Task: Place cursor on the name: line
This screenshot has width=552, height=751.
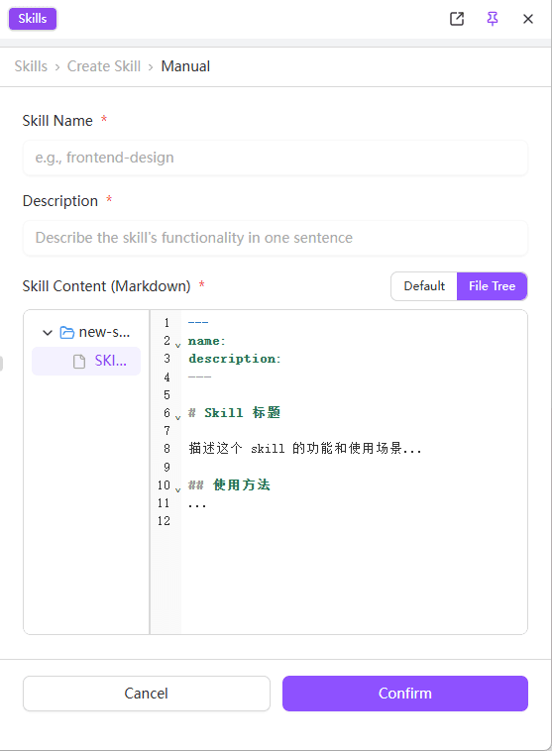Action: (206, 341)
